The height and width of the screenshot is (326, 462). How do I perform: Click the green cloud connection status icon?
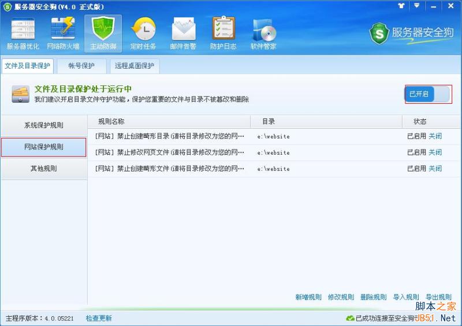tap(350, 318)
